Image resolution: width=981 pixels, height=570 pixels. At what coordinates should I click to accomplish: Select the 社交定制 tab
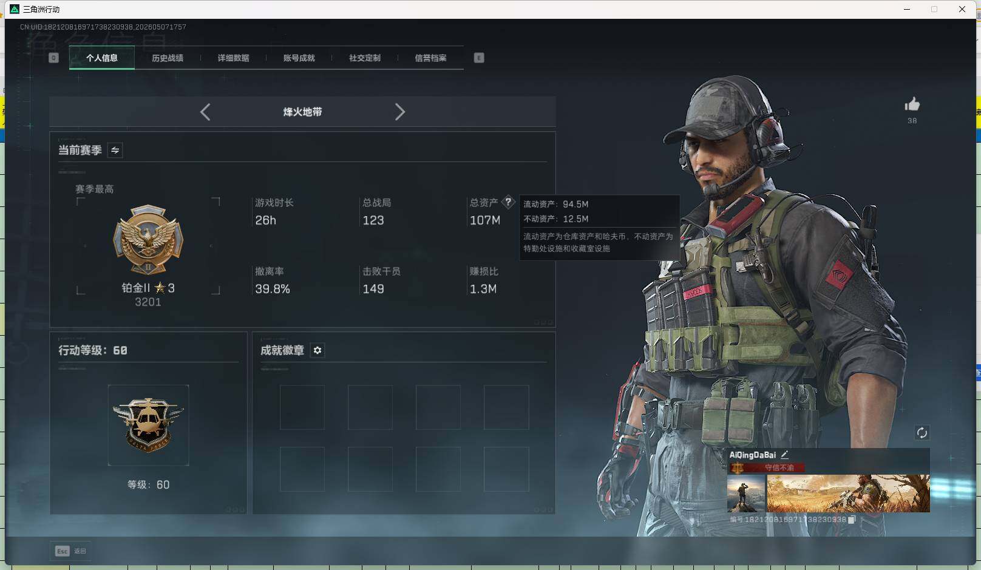(364, 58)
